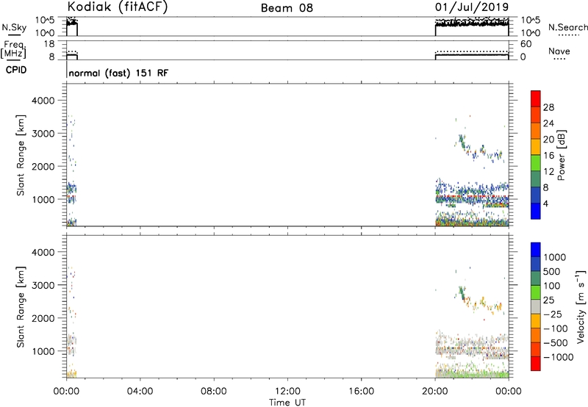588x407 pixels.
Task: Click the '1000' label on Velocity colorbar
Action: point(555,257)
